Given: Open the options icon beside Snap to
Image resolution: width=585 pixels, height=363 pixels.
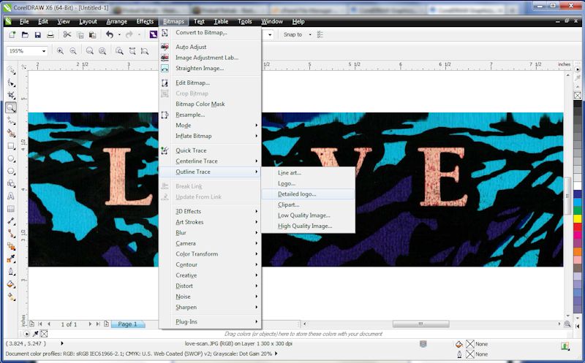Looking at the screenshot, I should [x=320, y=34].
